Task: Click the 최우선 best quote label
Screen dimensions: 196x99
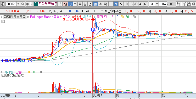Action: point(116,11)
